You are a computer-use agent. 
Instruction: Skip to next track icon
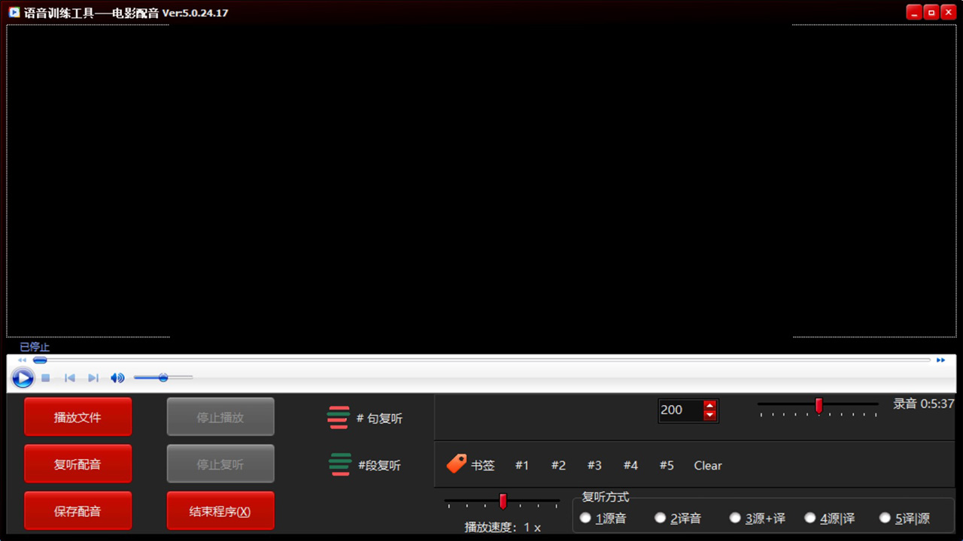coord(93,378)
